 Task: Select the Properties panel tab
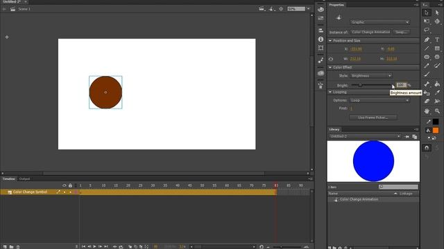pyautogui.click(x=336, y=5)
